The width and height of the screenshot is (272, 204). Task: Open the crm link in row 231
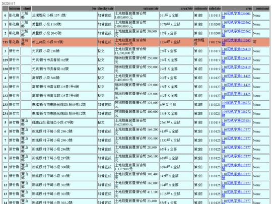tap(236, 87)
